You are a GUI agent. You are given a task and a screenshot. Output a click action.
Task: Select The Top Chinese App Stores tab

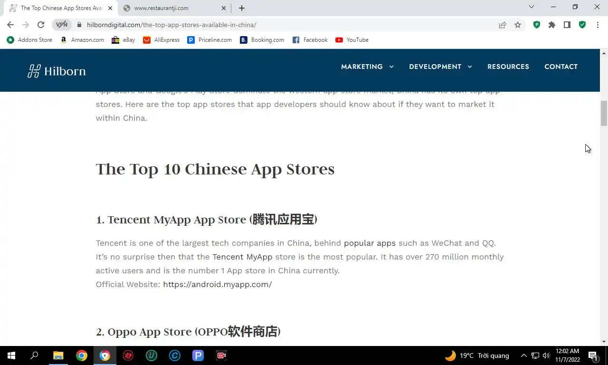pos(60,8)
